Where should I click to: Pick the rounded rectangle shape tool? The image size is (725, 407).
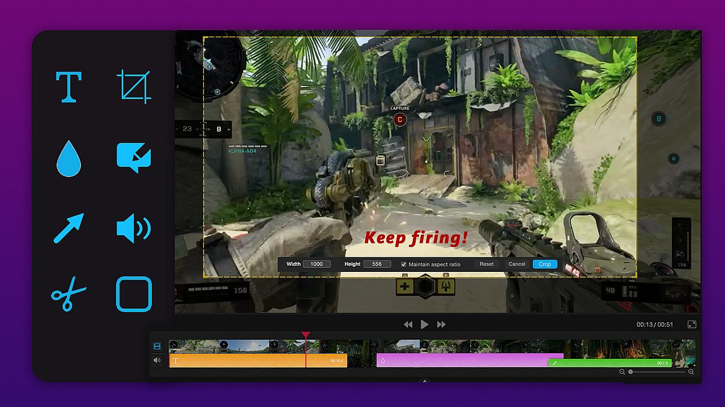(x=134, y=294)
